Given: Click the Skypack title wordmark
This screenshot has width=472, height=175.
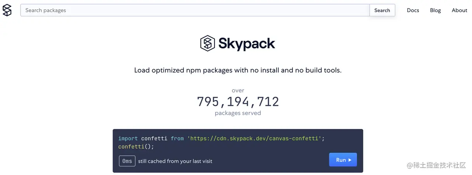Looking at the screenshot, I should [247, 44].
